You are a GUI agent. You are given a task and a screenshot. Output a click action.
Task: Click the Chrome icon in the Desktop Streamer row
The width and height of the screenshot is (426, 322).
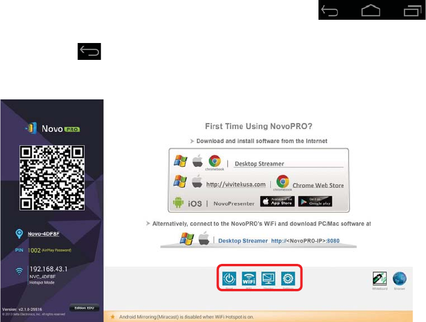[214, 161]
